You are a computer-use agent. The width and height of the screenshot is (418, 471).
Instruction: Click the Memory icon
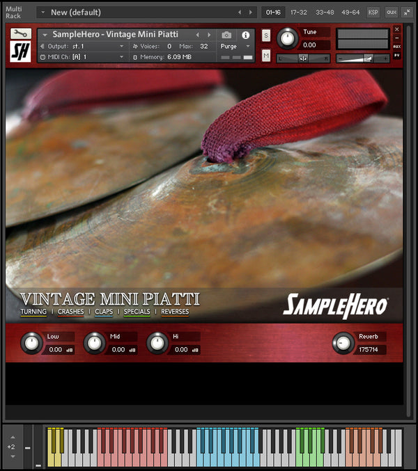tap(135, 57)
